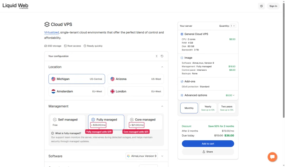285x167 pixels.
Task: Click the Advanced options sliders icon
Action: (182, 95)
